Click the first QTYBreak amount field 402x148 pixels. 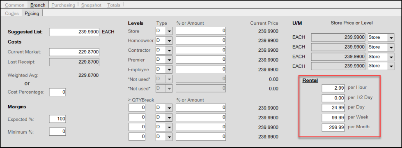(x=201, y=108)
